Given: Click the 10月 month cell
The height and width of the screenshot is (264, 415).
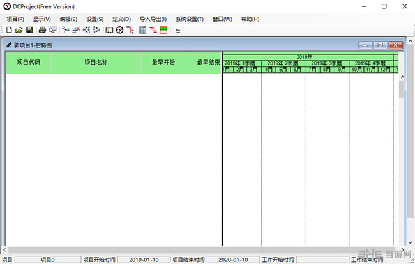Looking at the screenshot, I should point(356,70).
